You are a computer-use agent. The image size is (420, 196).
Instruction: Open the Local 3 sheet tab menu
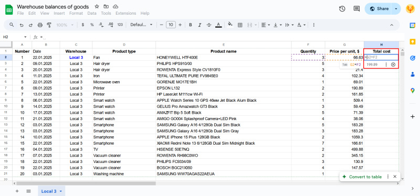pos(61,191)
